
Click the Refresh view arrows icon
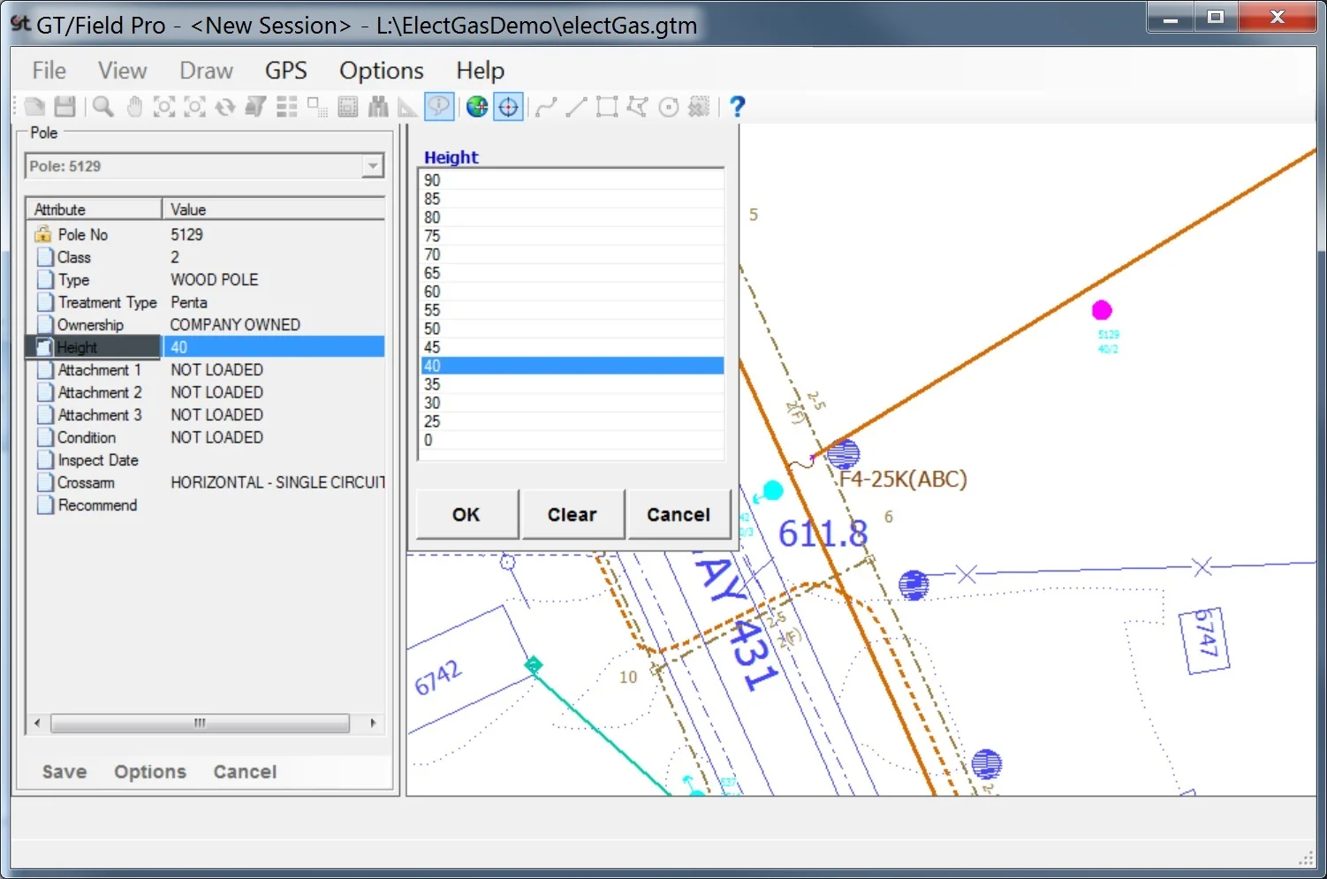click(225, 107)
